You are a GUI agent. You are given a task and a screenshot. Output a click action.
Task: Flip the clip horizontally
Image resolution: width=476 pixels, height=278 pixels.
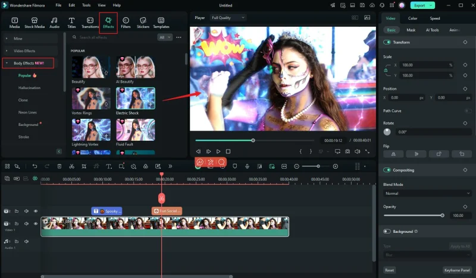pyautogui.click(x=393, y=154)
